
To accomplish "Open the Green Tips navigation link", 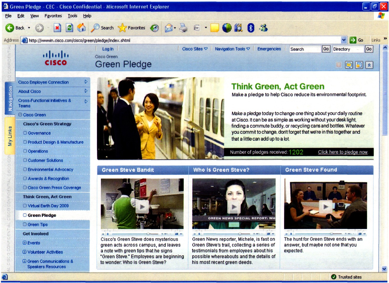I will click(38, 225).
